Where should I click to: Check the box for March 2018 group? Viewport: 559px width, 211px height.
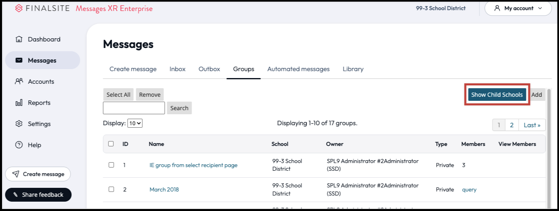(111, 189)
